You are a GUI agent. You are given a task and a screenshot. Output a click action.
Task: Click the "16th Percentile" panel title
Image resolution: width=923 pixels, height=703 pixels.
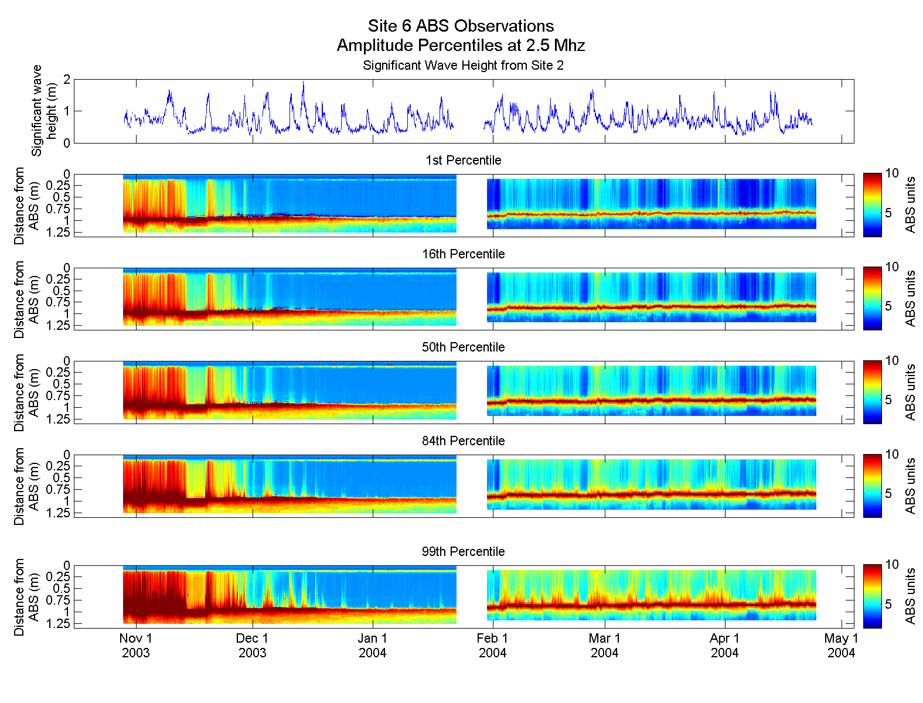463,254
